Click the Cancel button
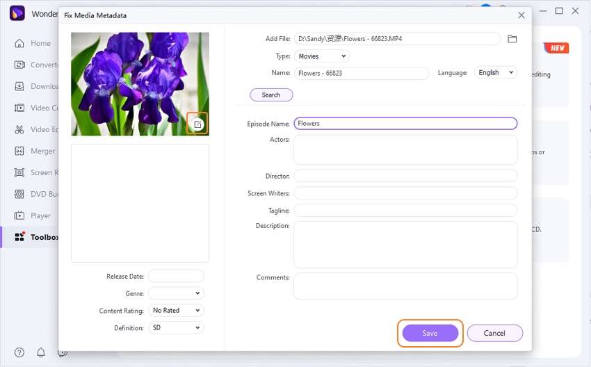The image size is (591, 367). point(494,333)
